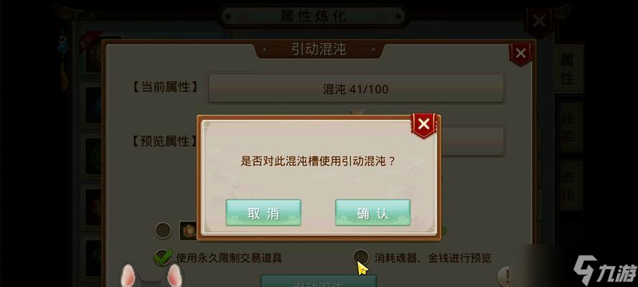Viewport: 638px width, 287px height.
Task: Click the 确认 button
Action: click(x=372, y=213)
